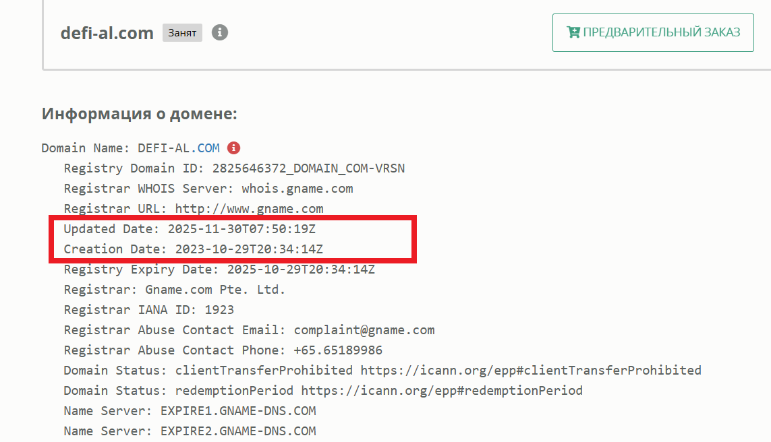
Task: Click the Registry Expiry Date value
Action: coord(301,270)
